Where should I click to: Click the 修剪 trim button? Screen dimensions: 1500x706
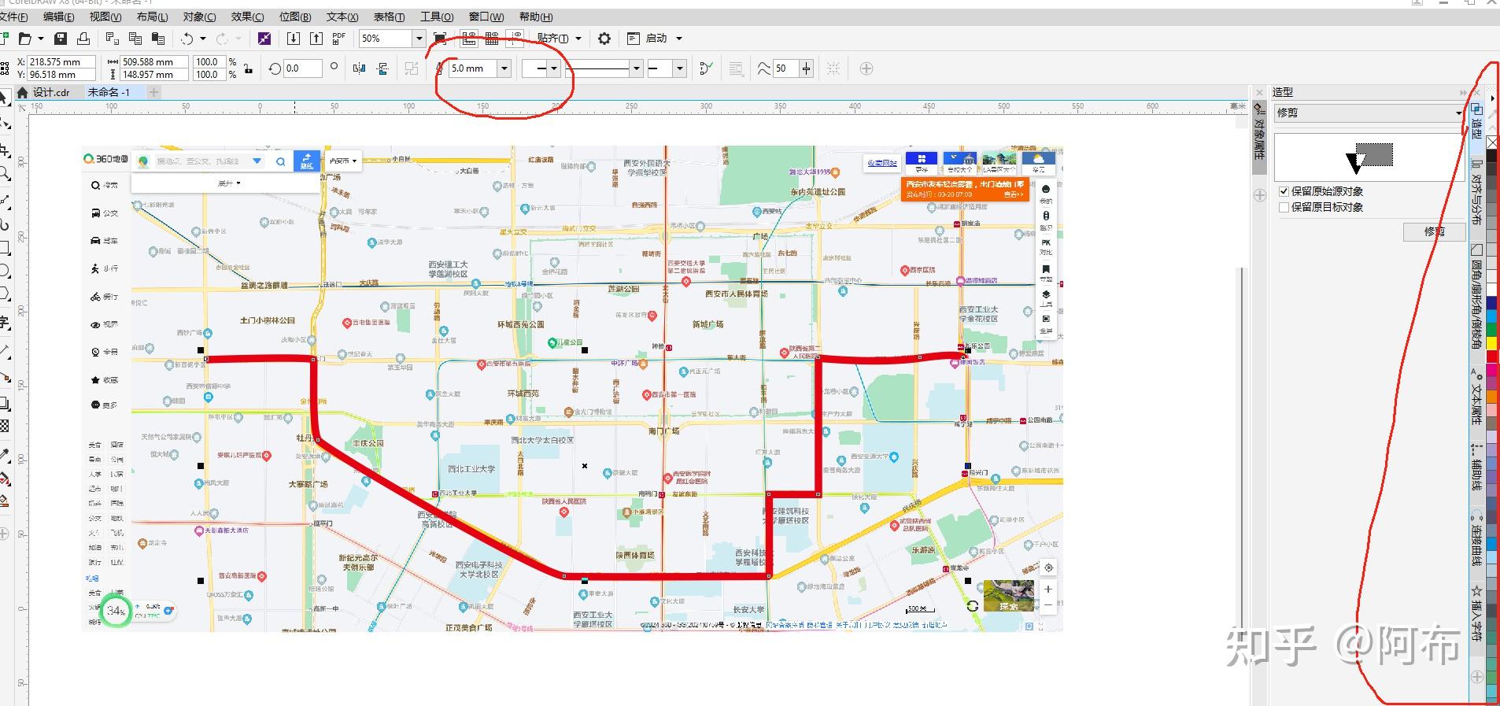(1434, 231)
